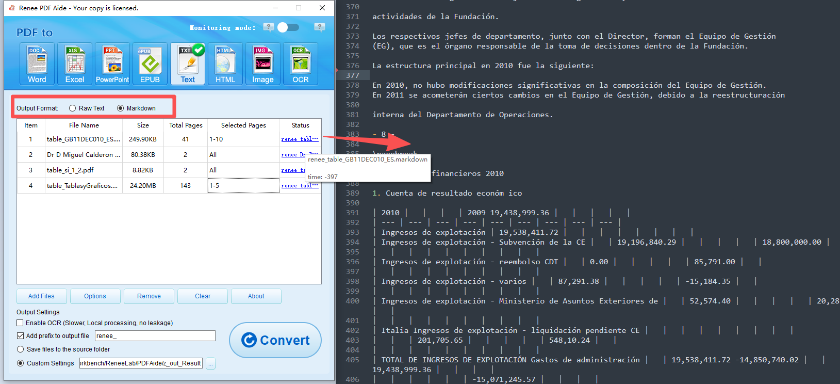The width and height of the screenshot is (840, 384).
Task: Select the Excel conversion icon
Action: (x=75, y=64)
